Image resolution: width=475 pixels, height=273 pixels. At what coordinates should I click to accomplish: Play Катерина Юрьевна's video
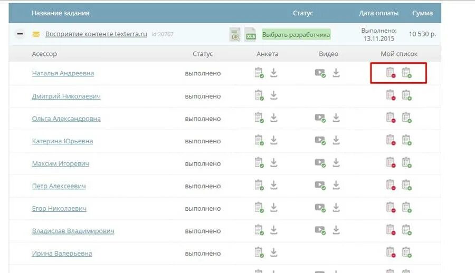coord(320,140)
